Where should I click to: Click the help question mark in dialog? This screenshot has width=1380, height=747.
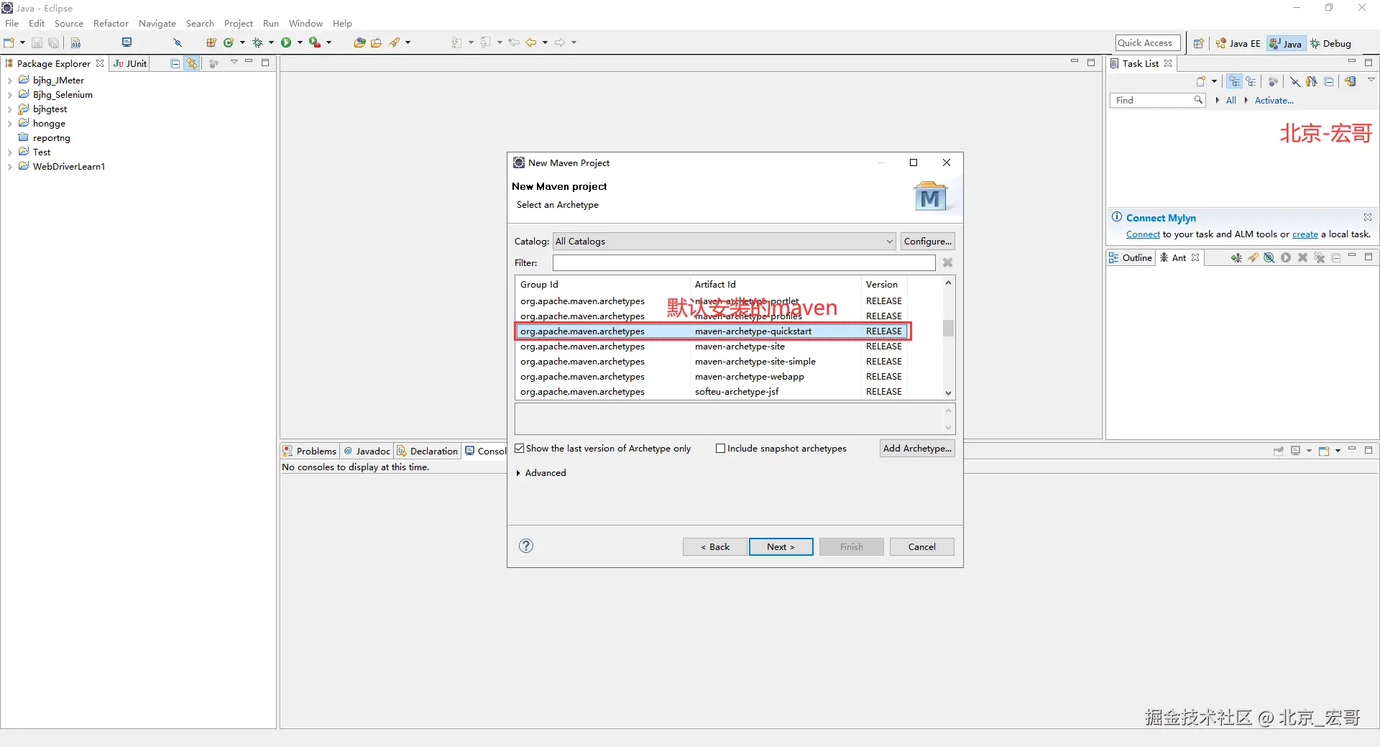click(526, 546)
